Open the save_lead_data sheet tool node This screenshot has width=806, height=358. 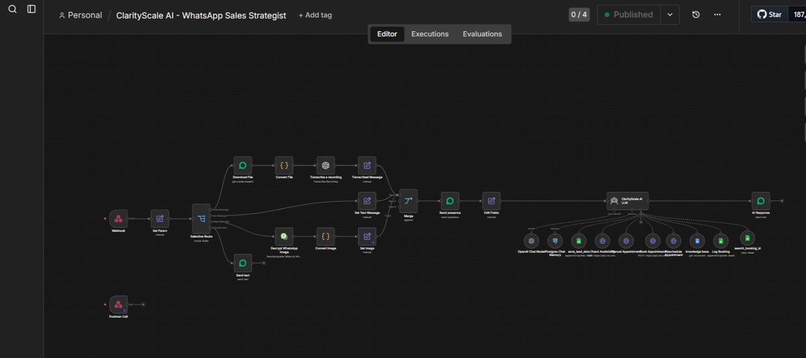coord(578,240)
